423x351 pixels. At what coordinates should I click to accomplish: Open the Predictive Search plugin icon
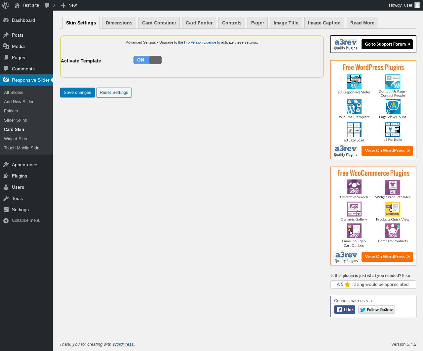tap(354, 187)
